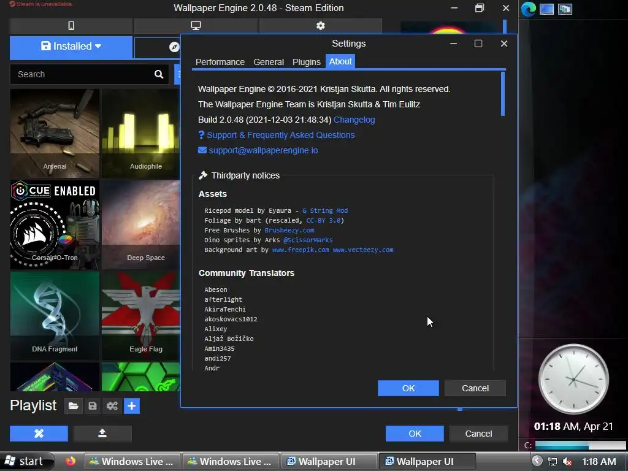Save playlist with floppy disk icon
The height and width of the screenshot is (471, 628).
click(93, 406)
